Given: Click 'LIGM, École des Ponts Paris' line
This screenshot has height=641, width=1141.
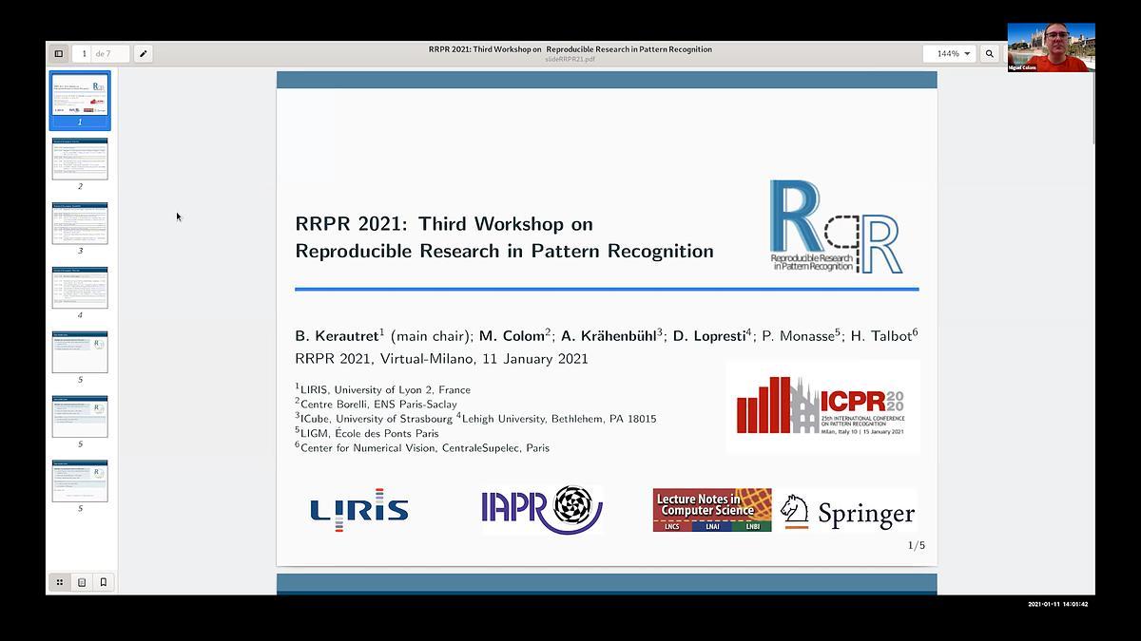Looking at the screenshot, I should coord(367,433).
